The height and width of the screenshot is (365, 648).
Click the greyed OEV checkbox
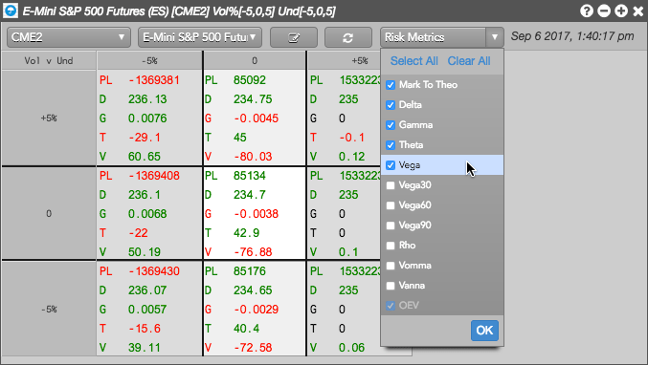click(x=391, y=306)
